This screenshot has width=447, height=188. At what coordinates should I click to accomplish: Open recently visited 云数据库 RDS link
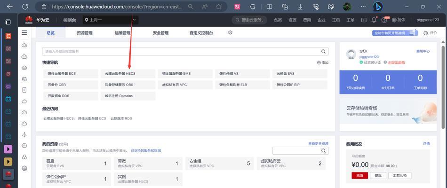point(121,118)
